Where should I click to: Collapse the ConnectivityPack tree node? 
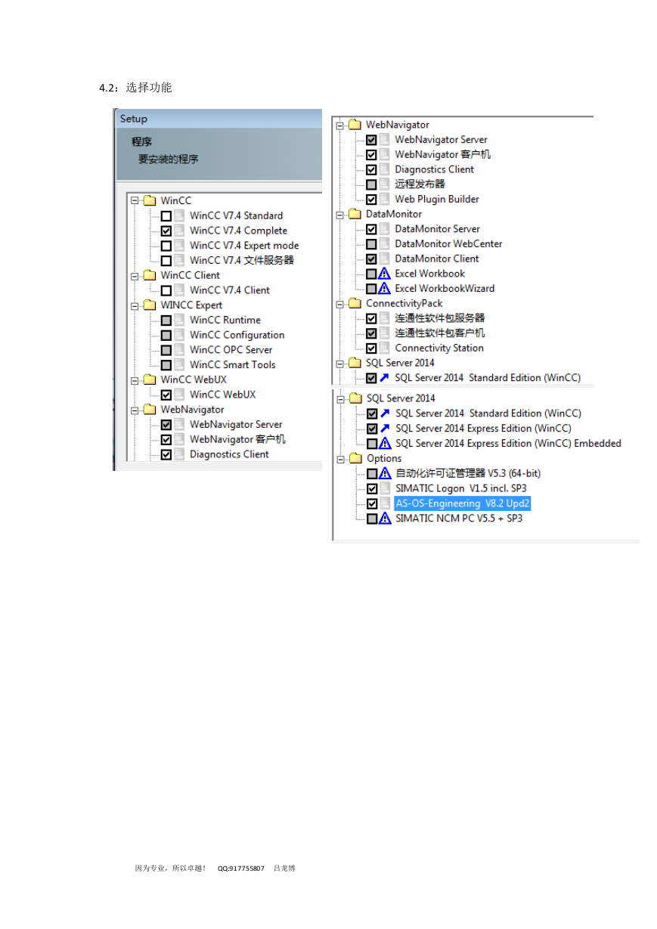pos(341,304)
